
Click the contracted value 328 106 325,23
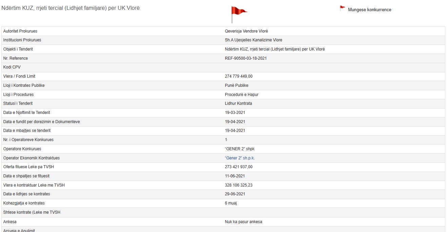click(238, 185)
